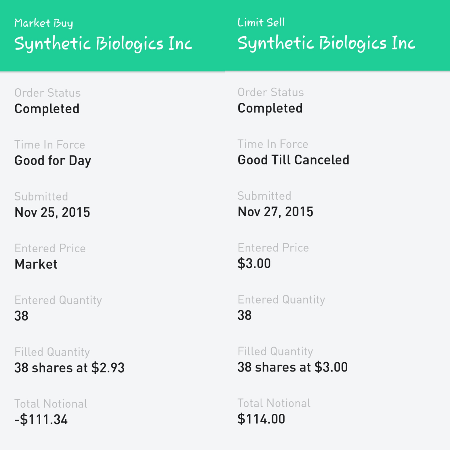The image size is (450, 450).
Task: Click Filled Quantity label in Market Buy order
Action: pyautogui.click(x=52, y=352)
